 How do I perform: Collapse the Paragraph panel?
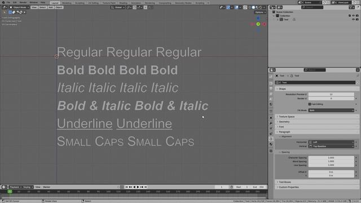coord(317,132)
